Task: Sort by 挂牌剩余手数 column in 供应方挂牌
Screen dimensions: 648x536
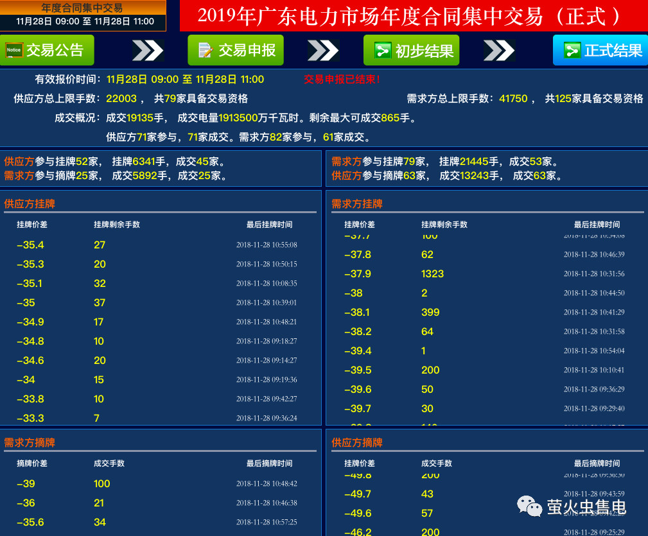Action: point(117,225)
